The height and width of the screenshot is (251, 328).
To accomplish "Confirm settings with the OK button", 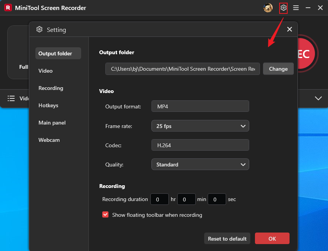I will coord(272,238).
